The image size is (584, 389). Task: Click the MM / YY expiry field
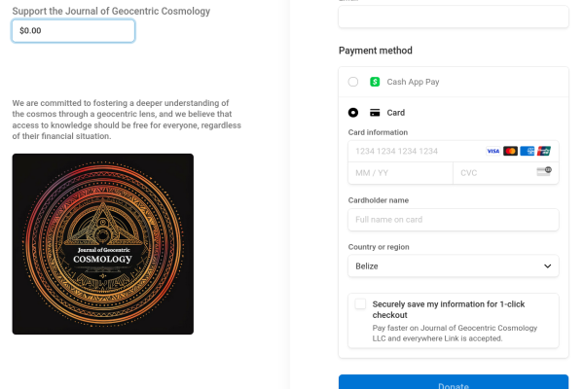(x=400, y=173)
